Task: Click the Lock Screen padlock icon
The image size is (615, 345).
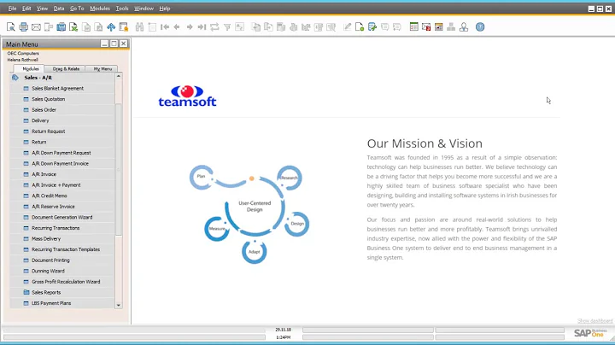Action: (124, 26)
